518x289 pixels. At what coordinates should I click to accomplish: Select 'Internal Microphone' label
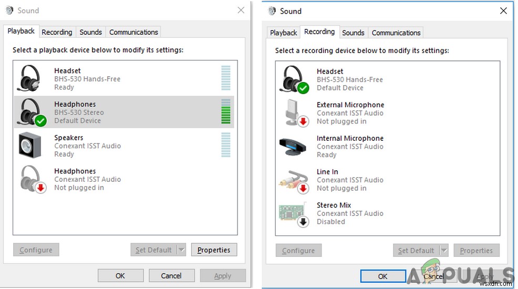tap(350, 138)
